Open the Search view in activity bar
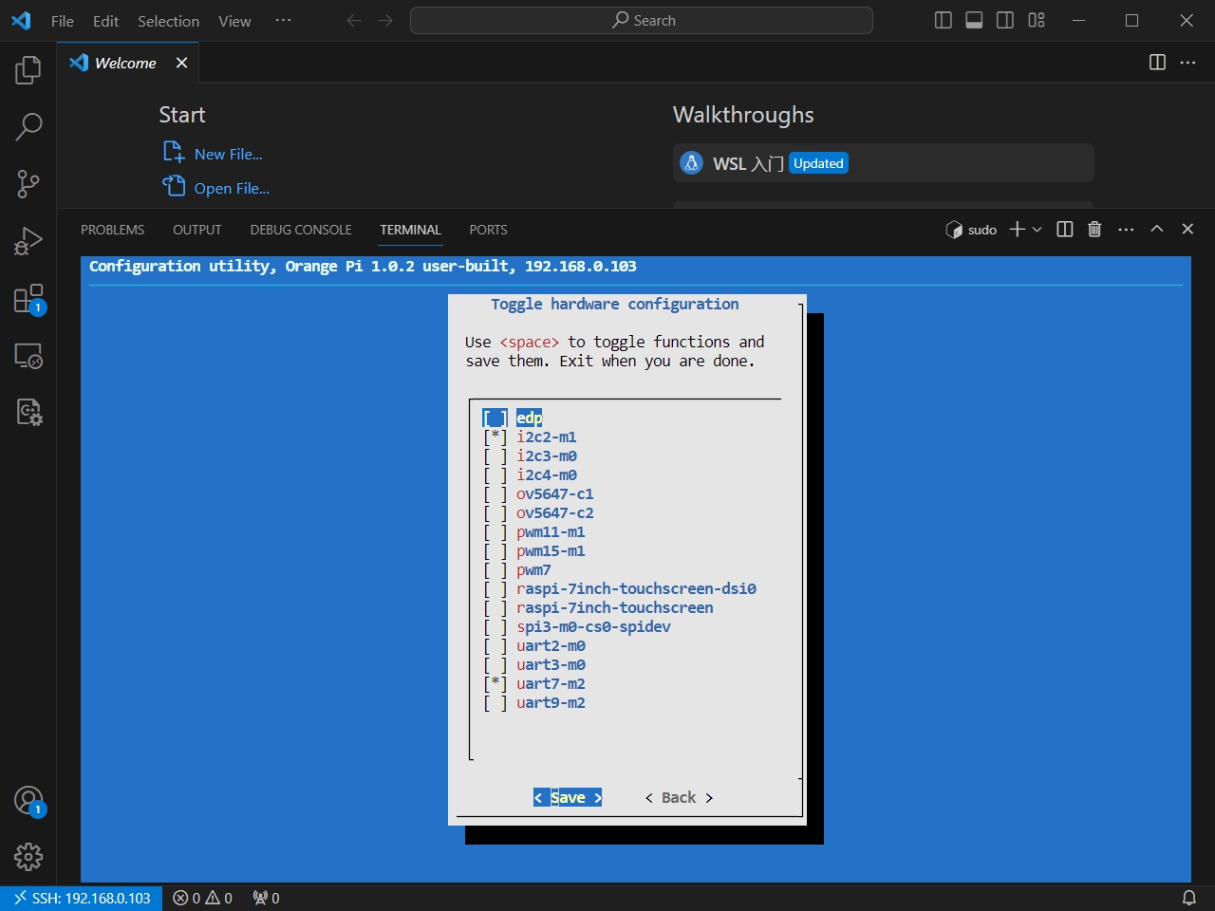The height and width of the screenshot is (911, 1215). (28, 126)
